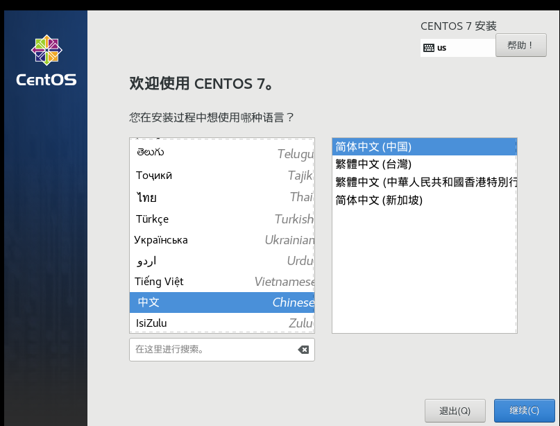Clear search with the backspace icon
This screenshot has width=560, height=426.
click(x=303, y=350)
